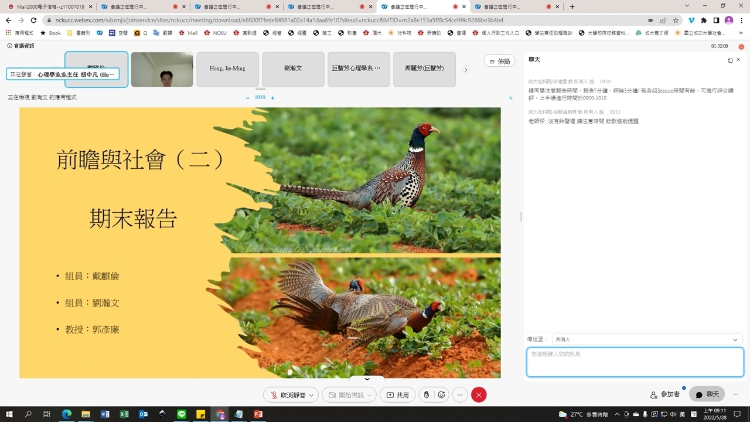The height and width of the screenshot is (422, 750).
Task: Open the 翻譯 bookmark
Action: pos(163,33)
